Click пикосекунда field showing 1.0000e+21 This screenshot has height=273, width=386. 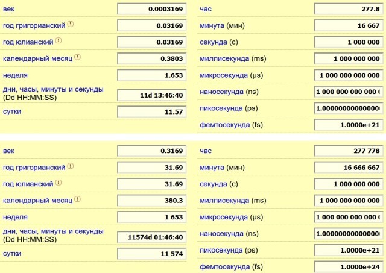[349, 250]
